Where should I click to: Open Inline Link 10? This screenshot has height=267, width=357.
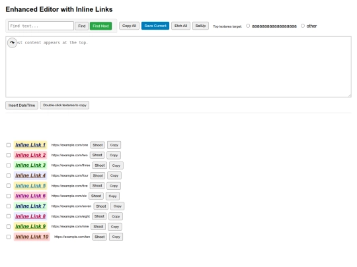pos(32,237)
